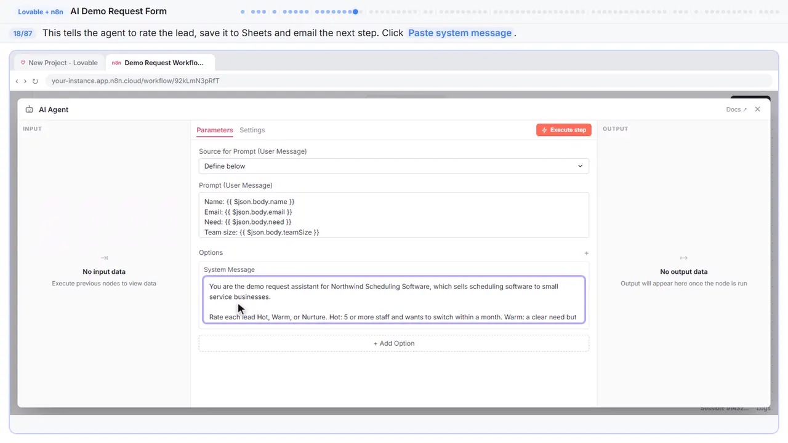Screen dimensions: 788x443
Task: Click the n8n workflow URL address bar
Action: (x=408, y=81)
